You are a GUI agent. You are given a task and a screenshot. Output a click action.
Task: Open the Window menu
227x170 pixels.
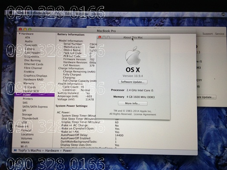coord(82,14)
